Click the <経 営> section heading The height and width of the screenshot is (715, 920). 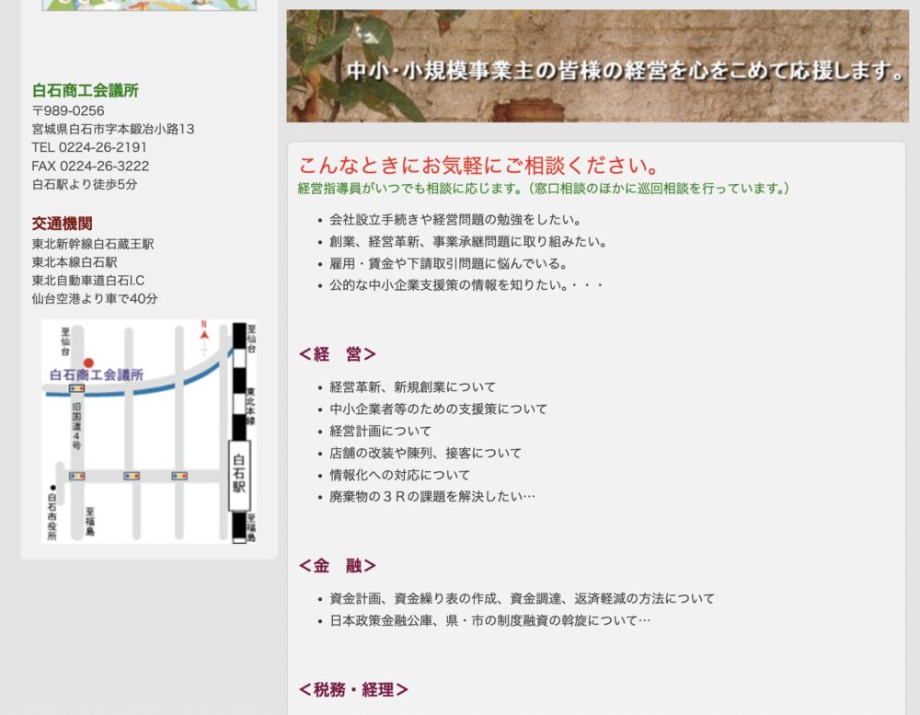pyautogui.click(x=338, y=354)
